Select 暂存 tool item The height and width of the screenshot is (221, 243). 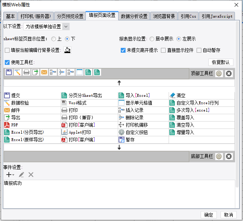pyautogui.click(x=143, y=140)
